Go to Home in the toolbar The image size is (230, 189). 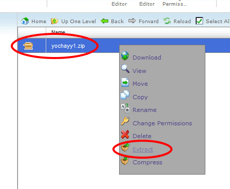coord(39,22)
